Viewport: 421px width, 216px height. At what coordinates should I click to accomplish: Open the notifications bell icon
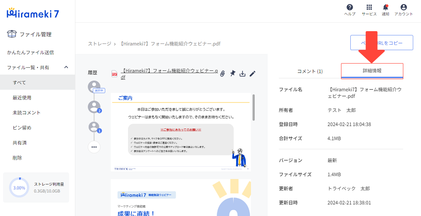386,8
